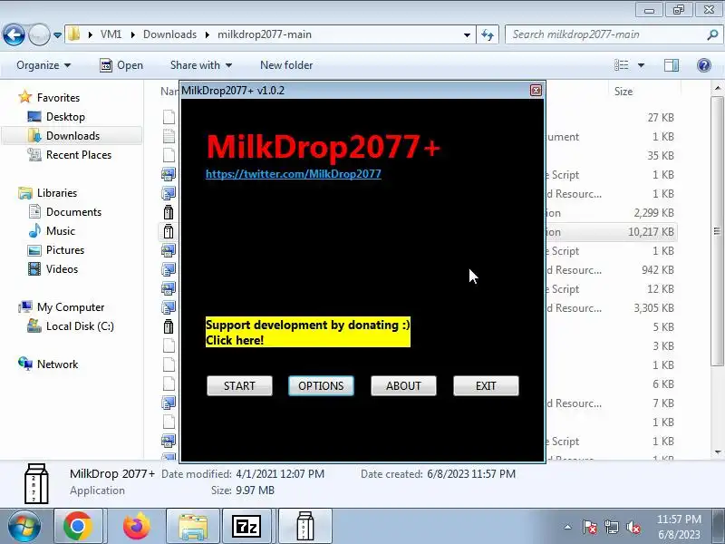Click the search magnifier icon
This screenshot has width=725, height=544.
(x=712, y=34)
